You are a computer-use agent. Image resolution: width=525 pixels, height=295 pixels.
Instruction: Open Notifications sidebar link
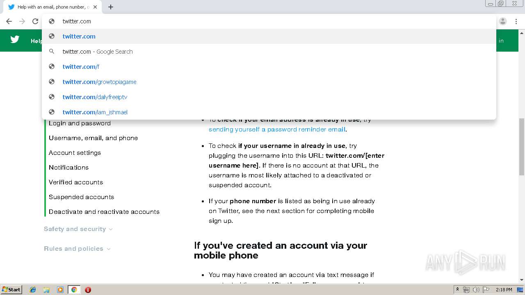pyautogui.click(x=68, y=168)
